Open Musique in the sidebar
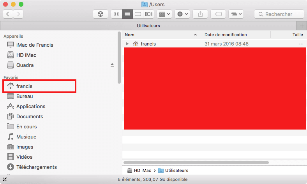This screenshot has width=307, height=184. point(26,137)
